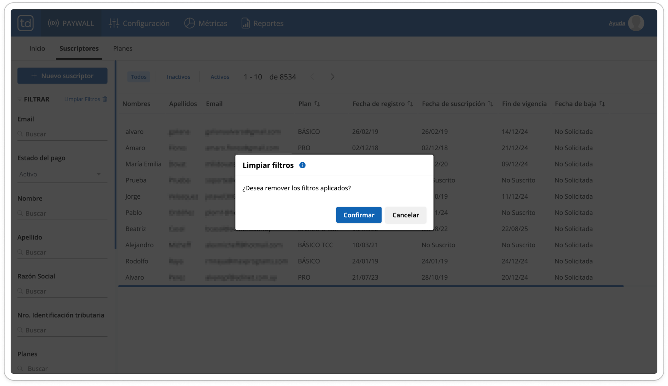
Task: Sort by Fecha de baja arrows
Action: point(602,104)
